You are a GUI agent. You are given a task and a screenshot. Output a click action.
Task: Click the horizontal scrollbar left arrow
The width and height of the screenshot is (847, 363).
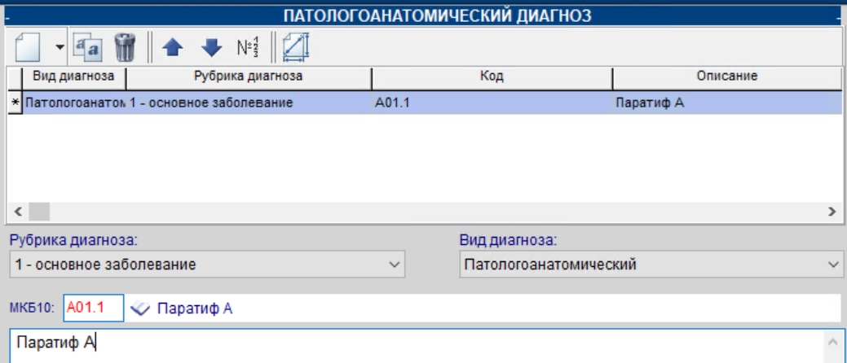click(17, 212)
